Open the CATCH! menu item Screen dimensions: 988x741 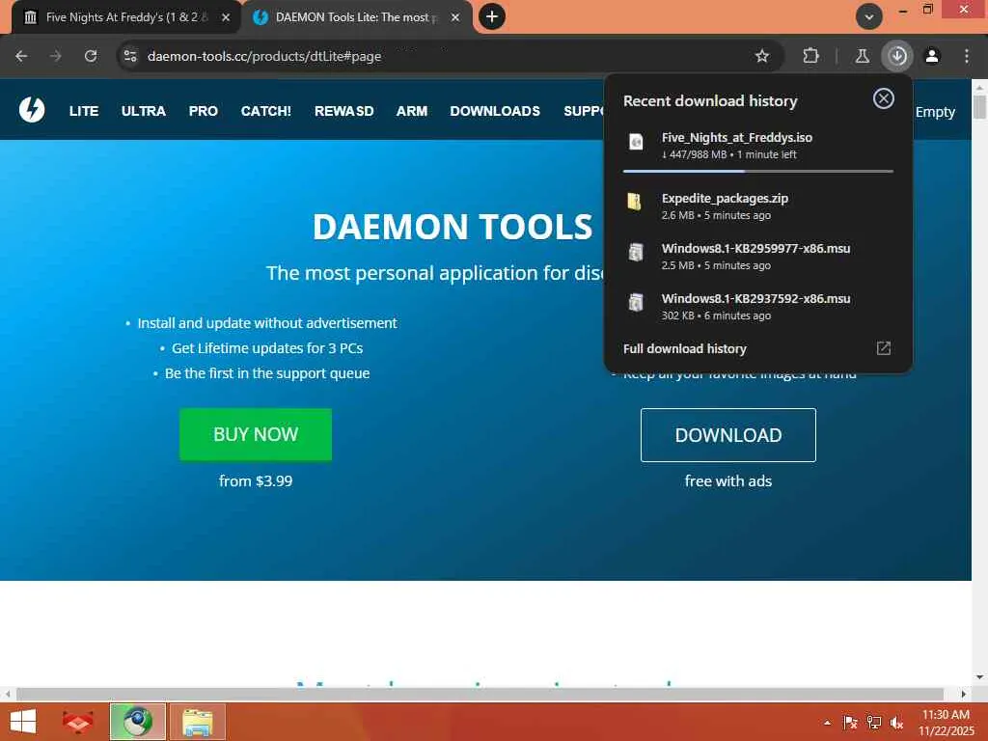tap(266, 111)
